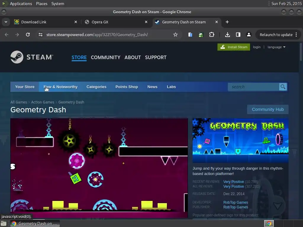Open the language dropdown

pyautogui.click(x=276, y=47)
